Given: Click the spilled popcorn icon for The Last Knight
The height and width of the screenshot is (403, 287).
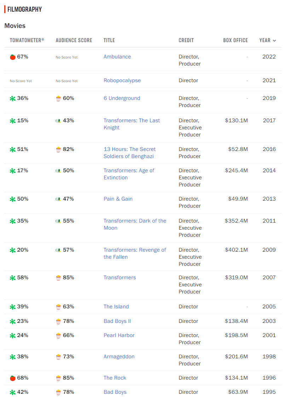Looking at the screenshot, I should 58,121.
